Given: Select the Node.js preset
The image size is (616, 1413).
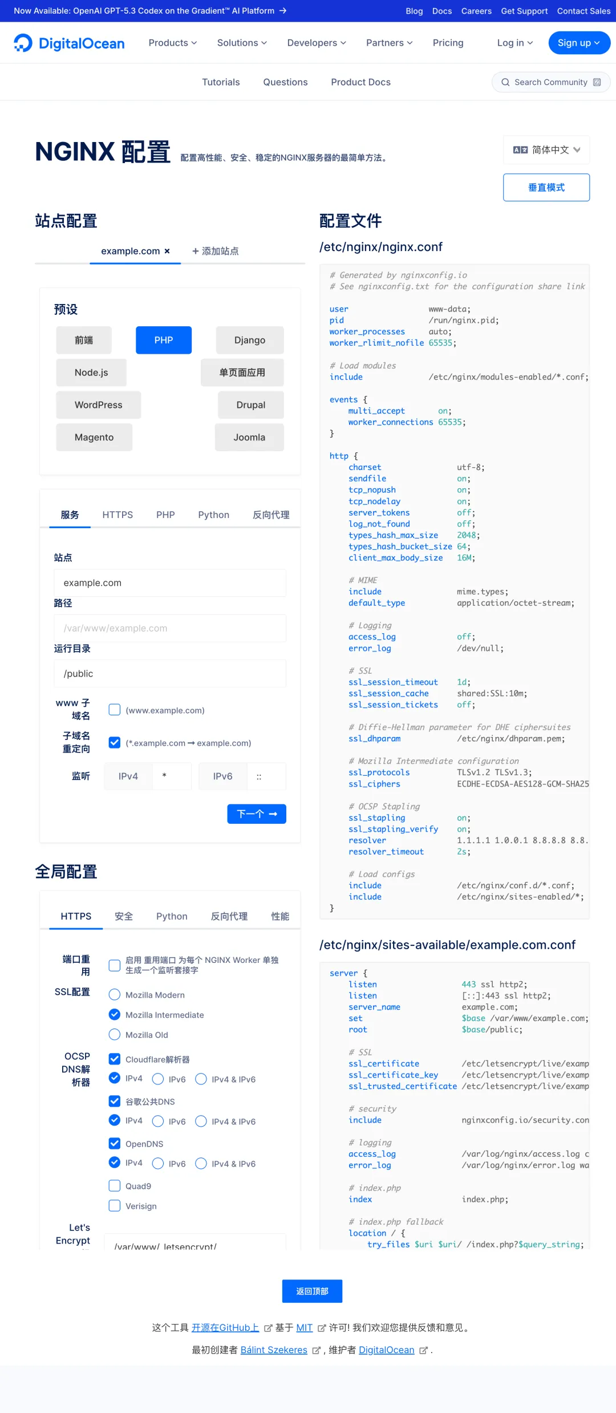Looking at the screenshot, I should [91, 373].
